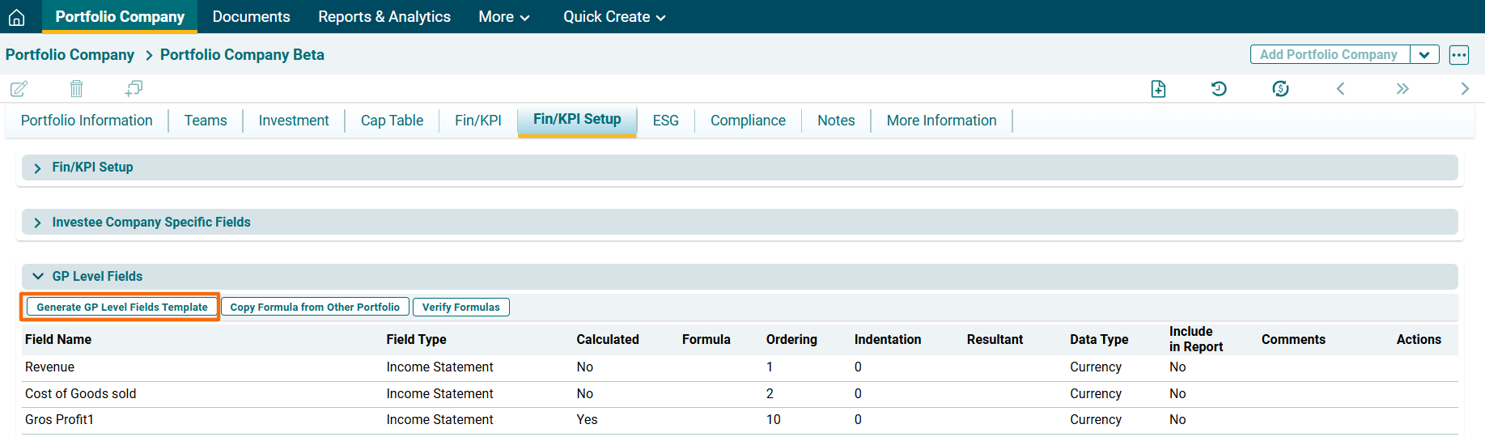Open the Quick Create dropdown menu
Image resolution: width=1485 pixels, height=437 pixels.
coord(614,17)
